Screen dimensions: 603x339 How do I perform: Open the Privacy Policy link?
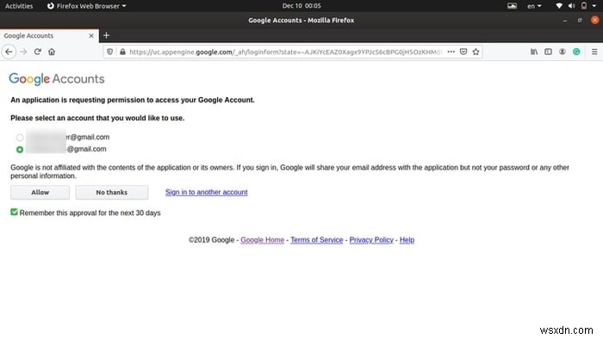[371, 240]
